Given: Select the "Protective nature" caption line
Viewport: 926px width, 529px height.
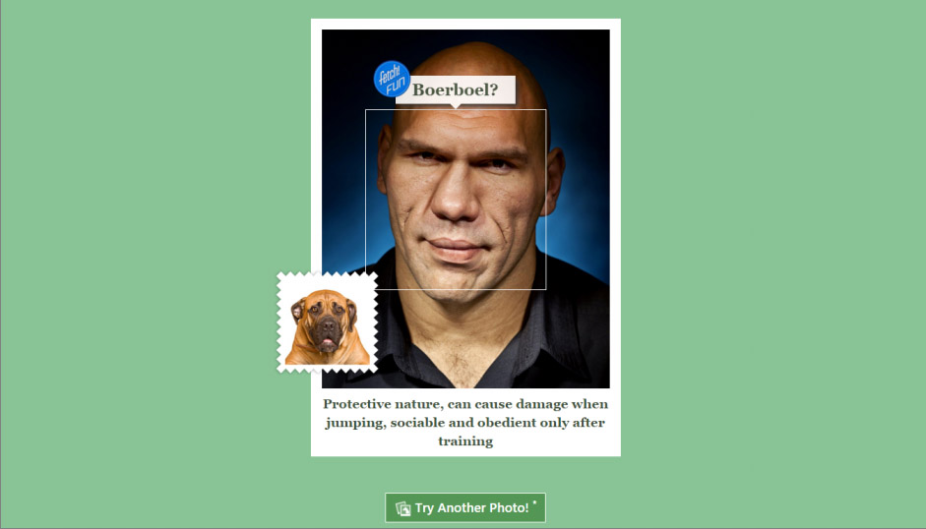Looking at the screenshot, I should tap(465, 404).
